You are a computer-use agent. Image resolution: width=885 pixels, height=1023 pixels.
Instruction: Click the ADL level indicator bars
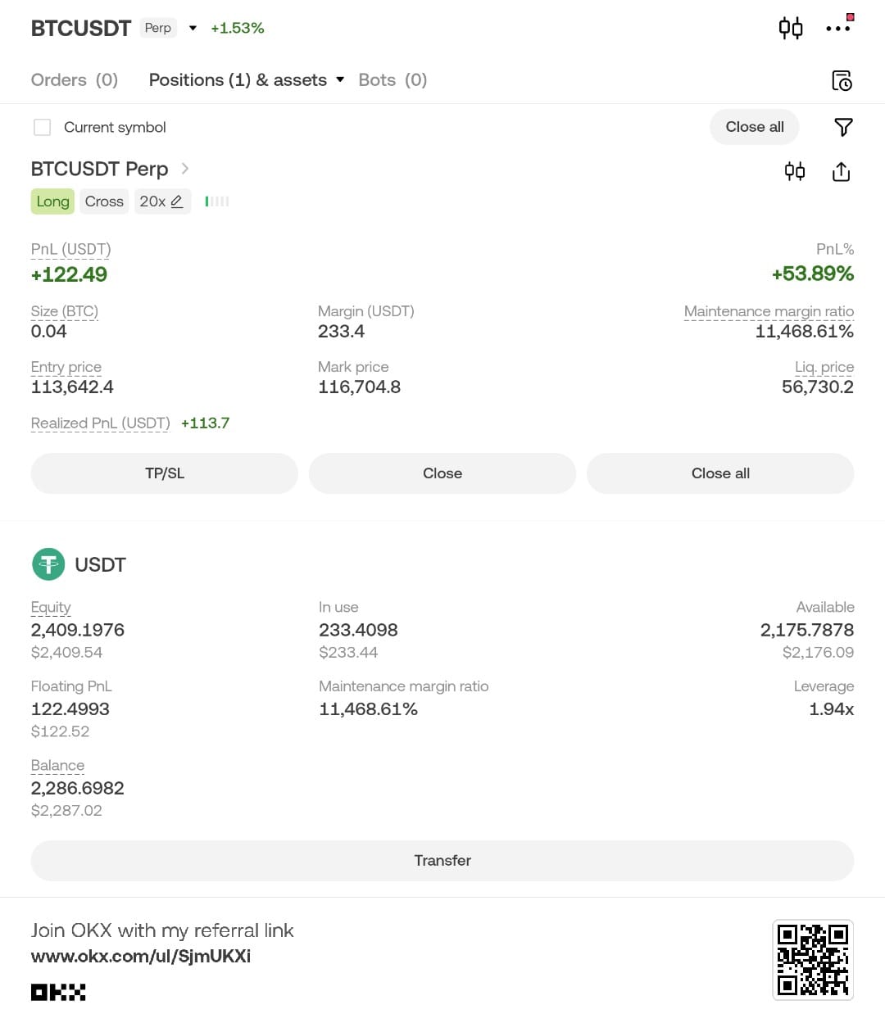point(217,201)
